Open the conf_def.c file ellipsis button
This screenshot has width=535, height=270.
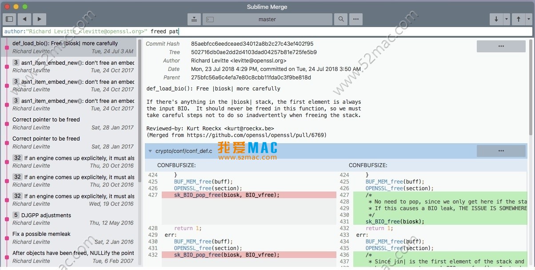pyautogui.click(x=501, y=151)
